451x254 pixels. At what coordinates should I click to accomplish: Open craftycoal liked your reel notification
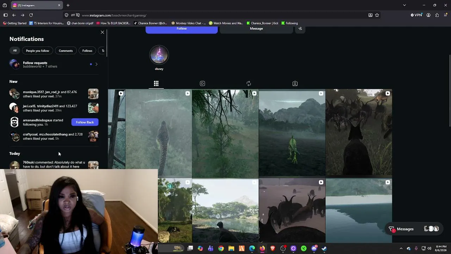[54, 136]
